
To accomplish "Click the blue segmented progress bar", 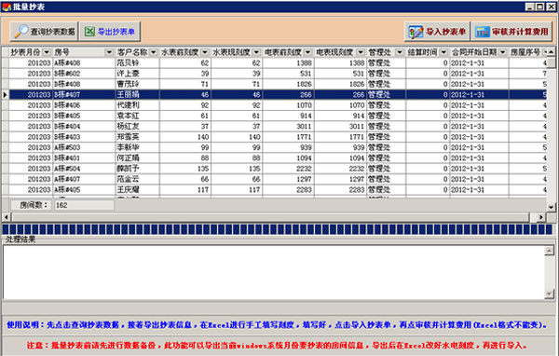I will pyautogui.click(x=278, y=229).
